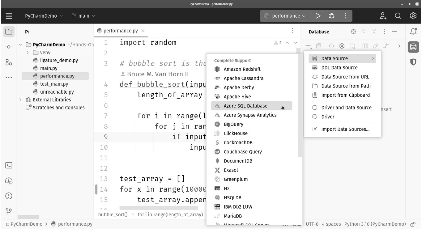The width and height of the screenshot is (422, 229).
Task: Run the performance configuration
Action: click(x=318, y=16)
